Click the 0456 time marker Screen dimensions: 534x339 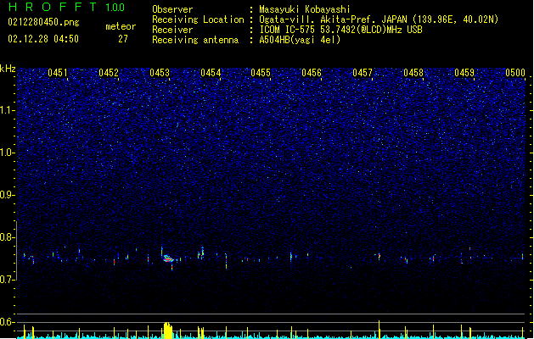click(x=312, y=73)
